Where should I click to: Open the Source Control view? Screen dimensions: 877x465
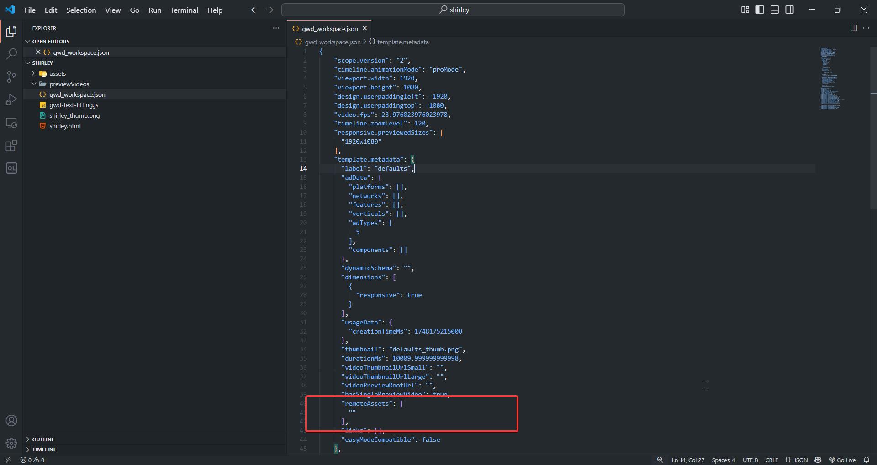click(11, 77)
